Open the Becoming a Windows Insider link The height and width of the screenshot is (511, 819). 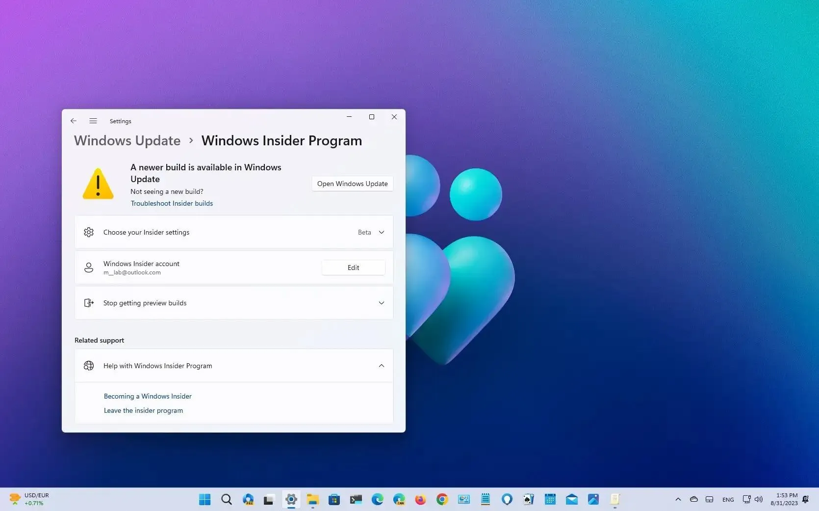[148, 396]
